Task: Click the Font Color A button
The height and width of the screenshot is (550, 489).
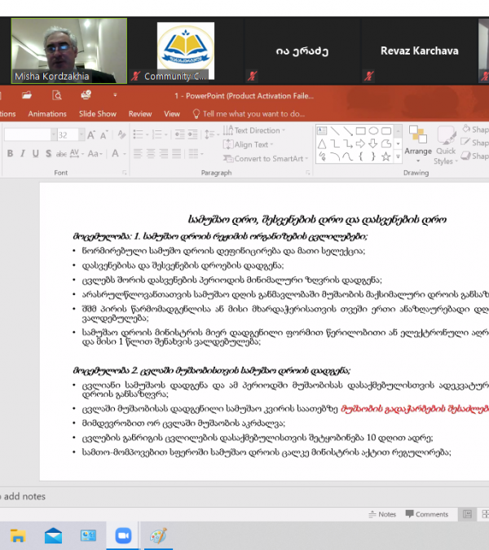Action: point(115,153)
